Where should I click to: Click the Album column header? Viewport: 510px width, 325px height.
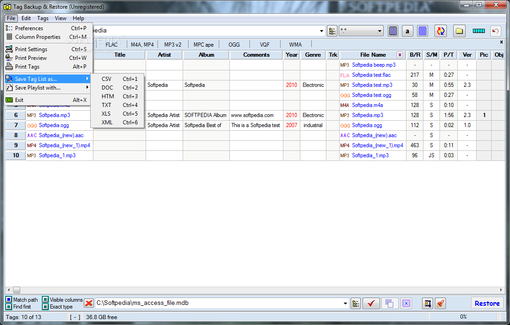[x=206, y=55]
